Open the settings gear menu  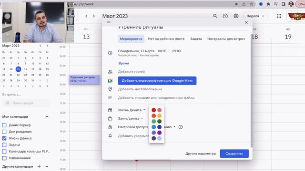click(x=236, y=16)
